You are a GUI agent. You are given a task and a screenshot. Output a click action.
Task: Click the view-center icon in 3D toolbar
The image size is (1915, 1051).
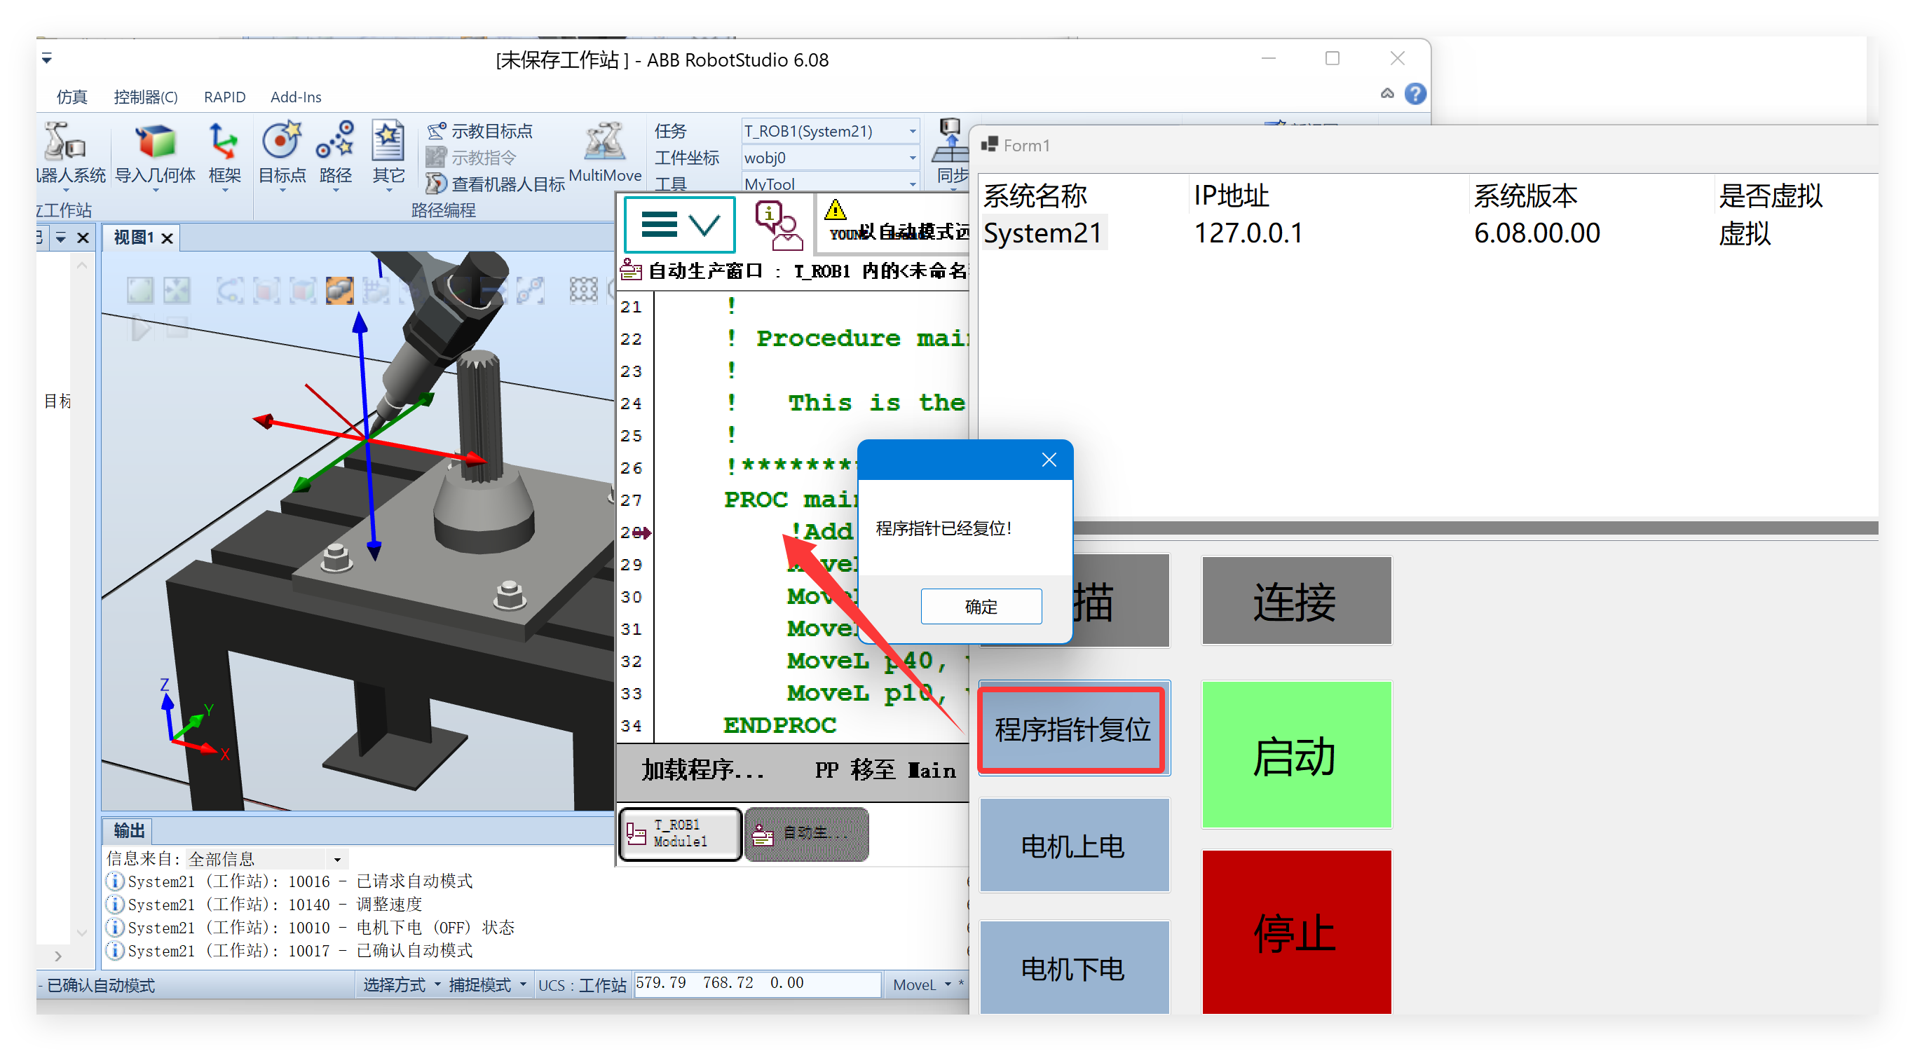pos(177,290)
